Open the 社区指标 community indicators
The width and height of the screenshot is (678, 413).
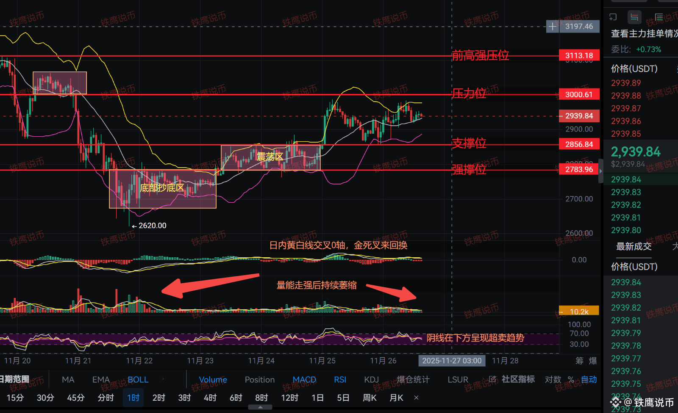coord(518,380)
